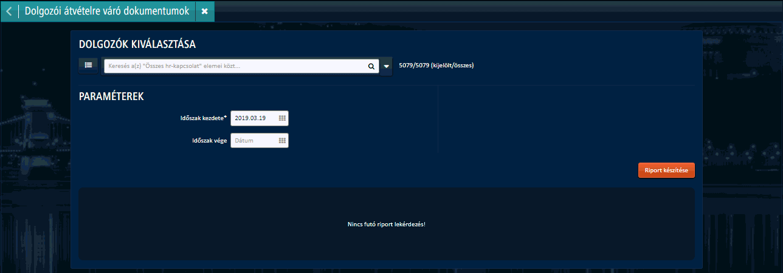
Task: Click the DOLGOZÓK KIVÁLASZTÁSA heading
Action: pyautogui.click(x=137, y=44)
